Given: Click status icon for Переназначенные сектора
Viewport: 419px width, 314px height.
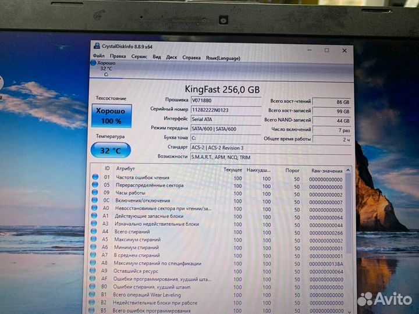Looking at the screenshot, I should coord(95,184).
